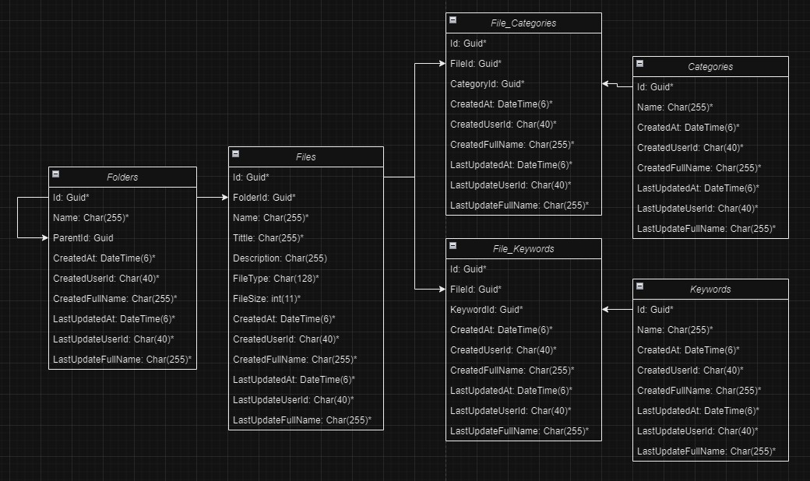
Task: Collapse the File_Categories table
Action: click(x=453, y=20)
